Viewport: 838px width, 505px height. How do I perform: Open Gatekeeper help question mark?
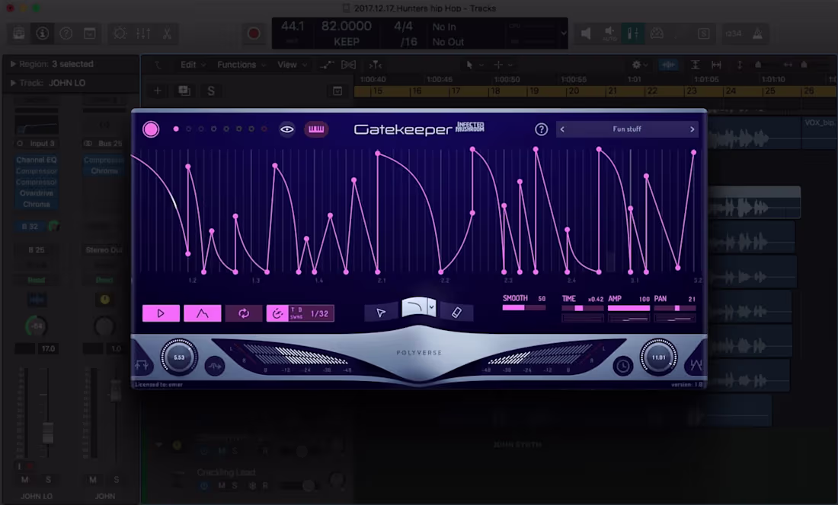pyautogui.click(x=542, y=129)
